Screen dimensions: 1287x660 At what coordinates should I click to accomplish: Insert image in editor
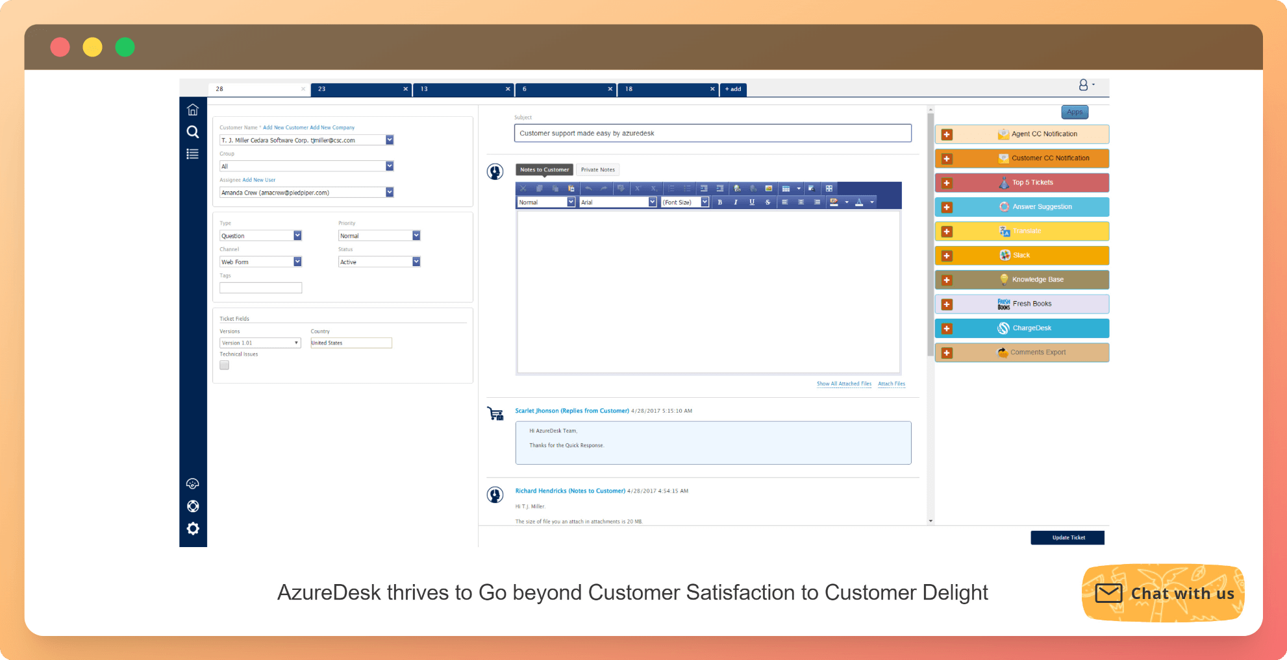[x=769, y=188]
